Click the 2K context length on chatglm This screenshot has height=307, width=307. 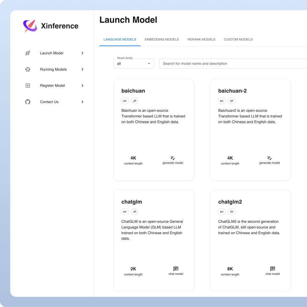133,271
